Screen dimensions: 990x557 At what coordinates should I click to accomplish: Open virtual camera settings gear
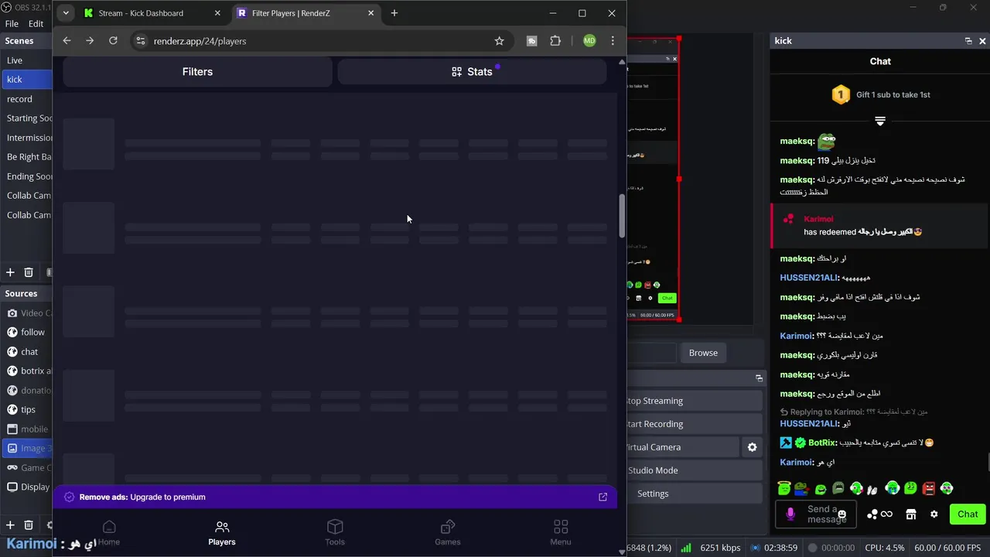[x=752, y=447]
